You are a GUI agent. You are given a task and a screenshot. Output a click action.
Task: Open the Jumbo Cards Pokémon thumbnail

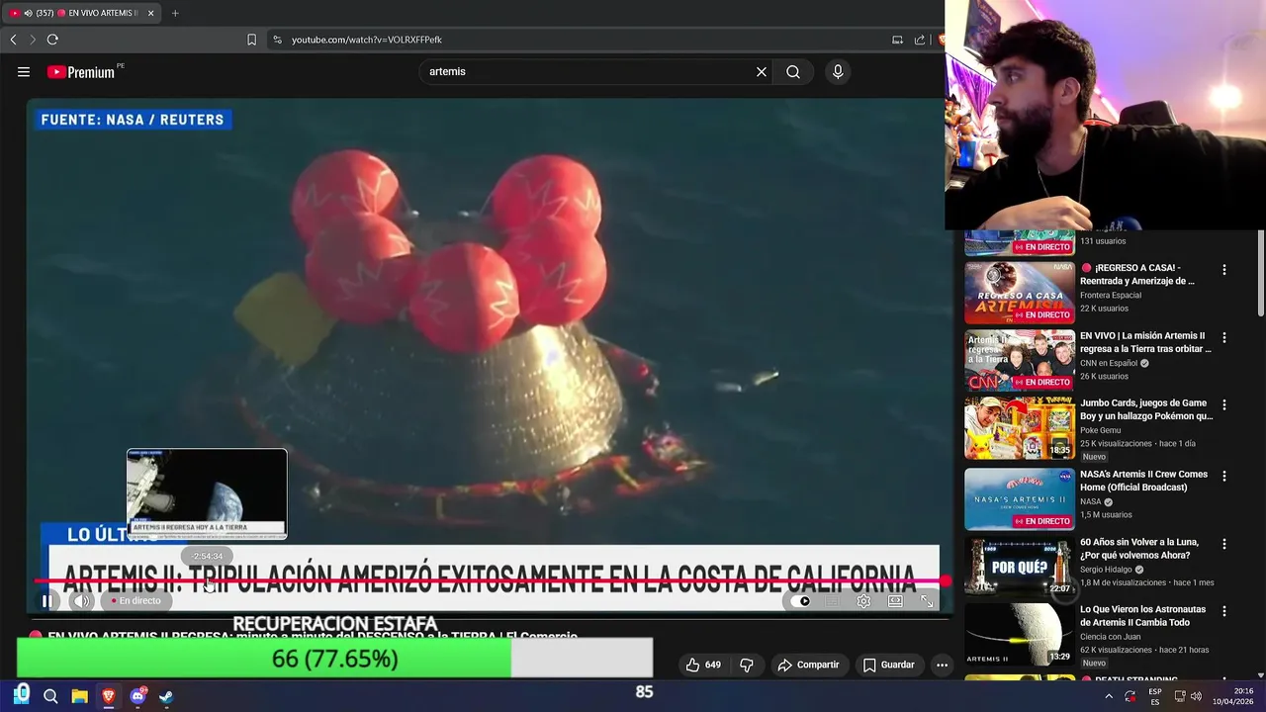coord(1020,428)
